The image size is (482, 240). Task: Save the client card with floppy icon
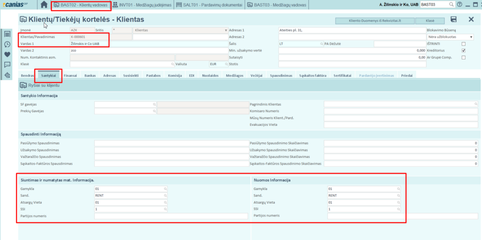(453, 19)
